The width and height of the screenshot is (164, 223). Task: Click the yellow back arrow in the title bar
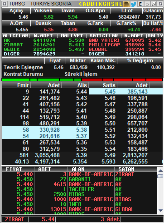pyautogui.click(x=80, y=4)
